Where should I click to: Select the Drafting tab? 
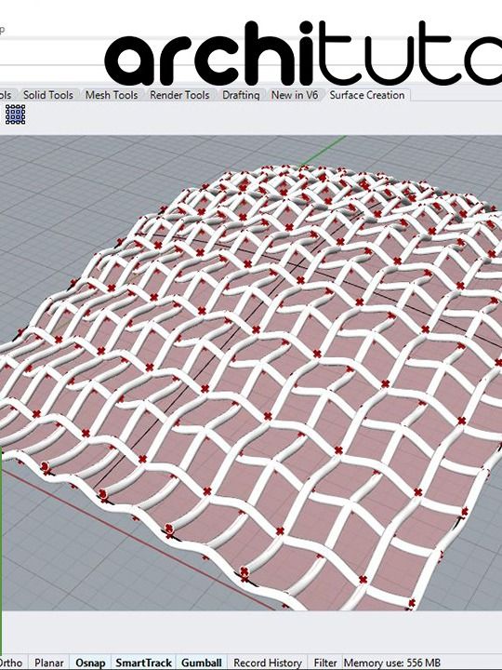tap(241, 95)
